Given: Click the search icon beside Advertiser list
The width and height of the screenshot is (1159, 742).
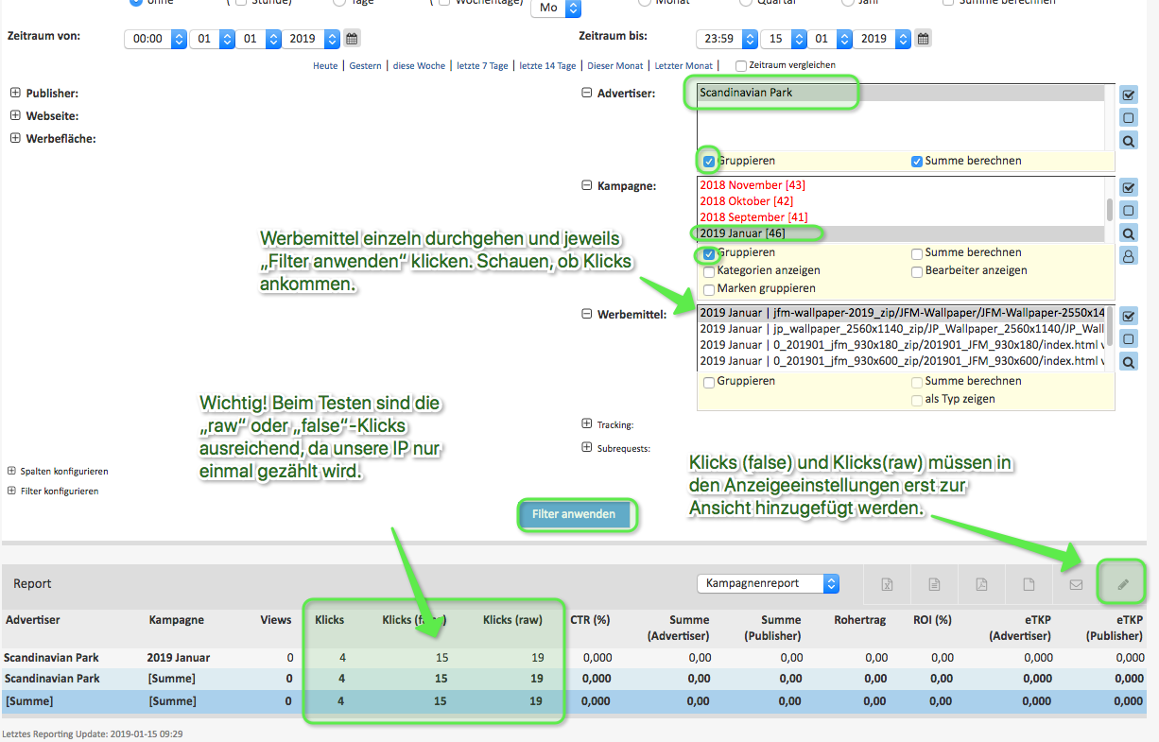Looking at the screenshot, I should click(x=1128, y=141).
